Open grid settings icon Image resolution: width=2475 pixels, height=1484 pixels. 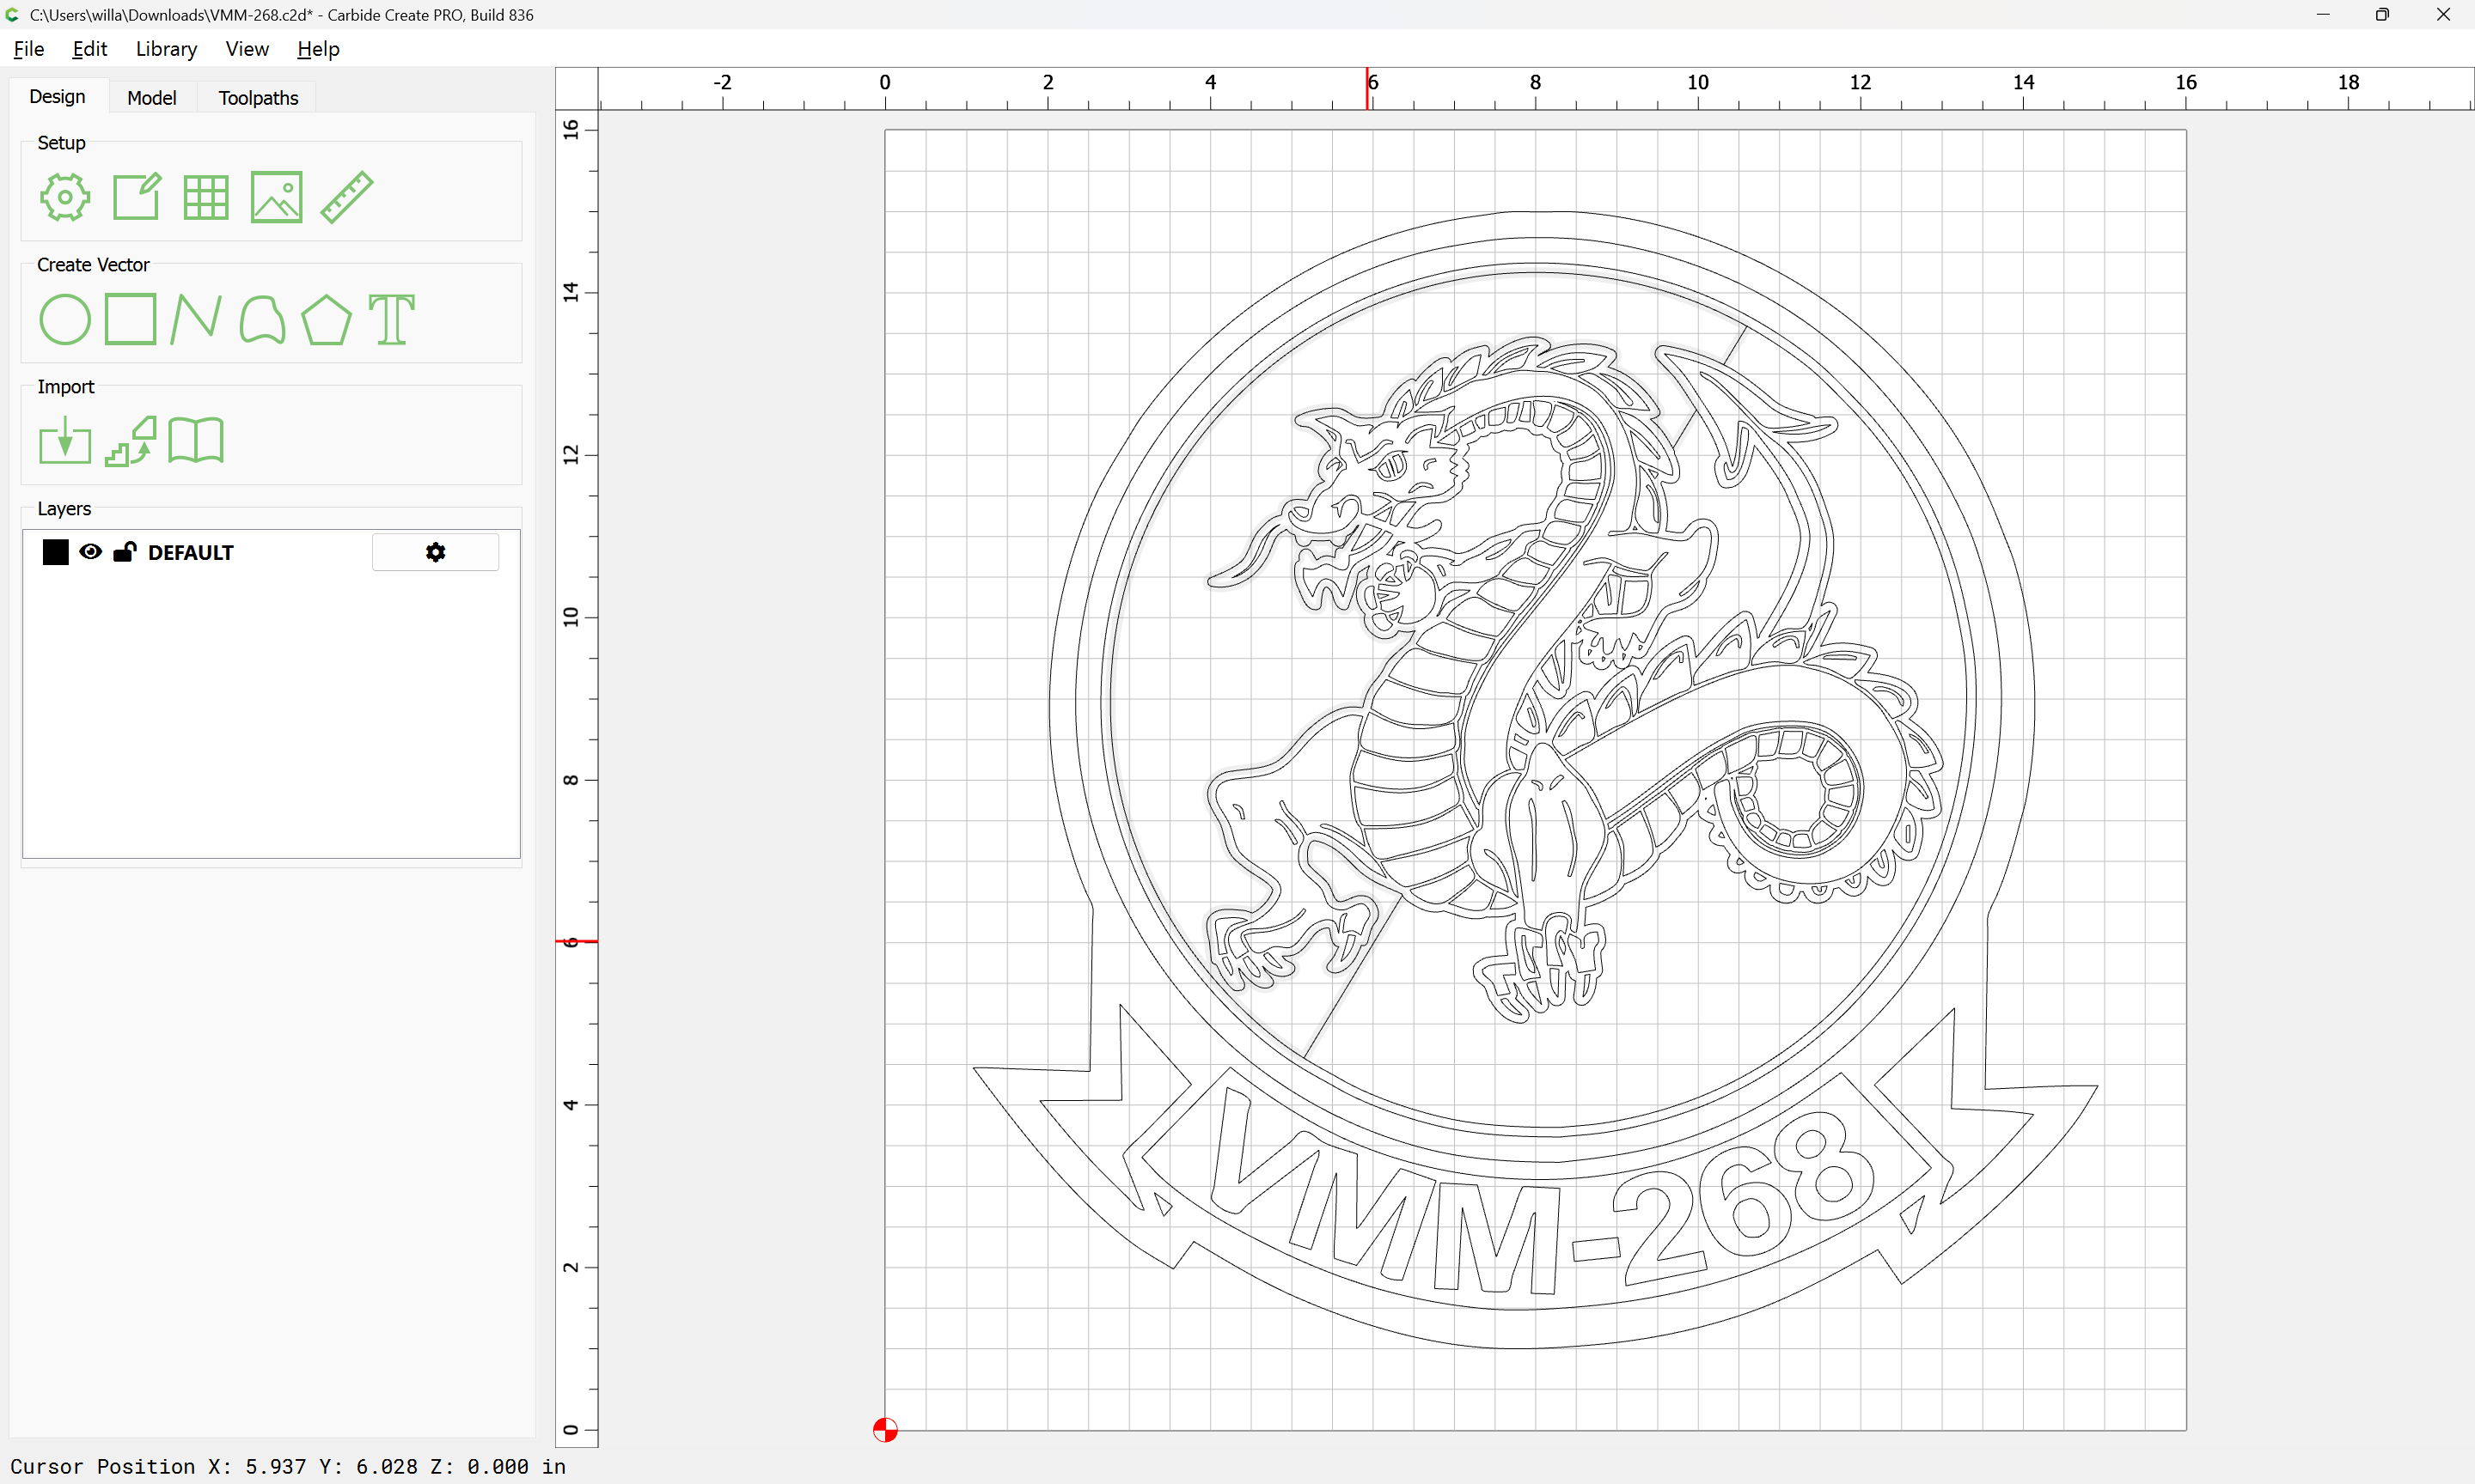206,197
